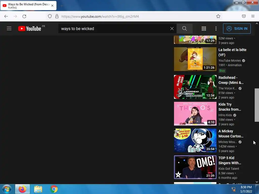Open La belle et la bête (VF) title
This screenshot has height=194, width=259.
click(232, 52)
